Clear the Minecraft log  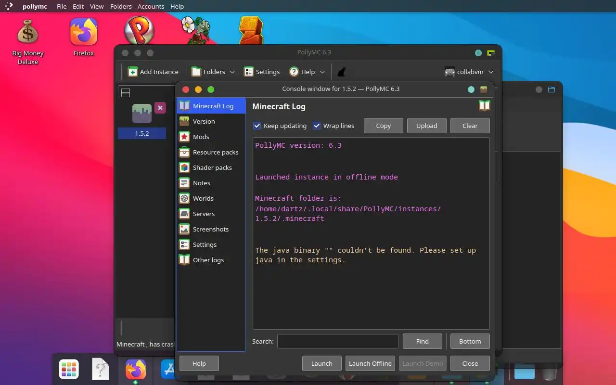pos(470,126)
